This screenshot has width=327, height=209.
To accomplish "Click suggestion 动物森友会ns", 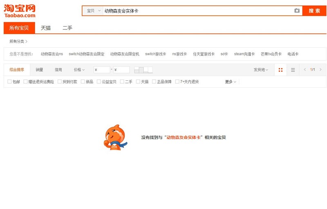I will tap(52, 54).
